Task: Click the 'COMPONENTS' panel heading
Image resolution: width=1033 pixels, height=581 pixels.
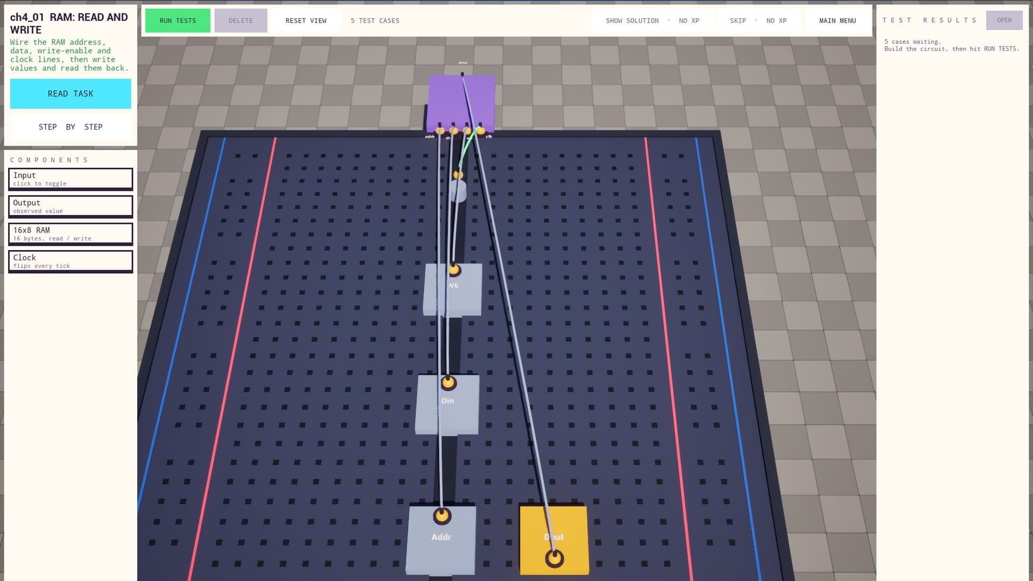Action: (49, 160)
